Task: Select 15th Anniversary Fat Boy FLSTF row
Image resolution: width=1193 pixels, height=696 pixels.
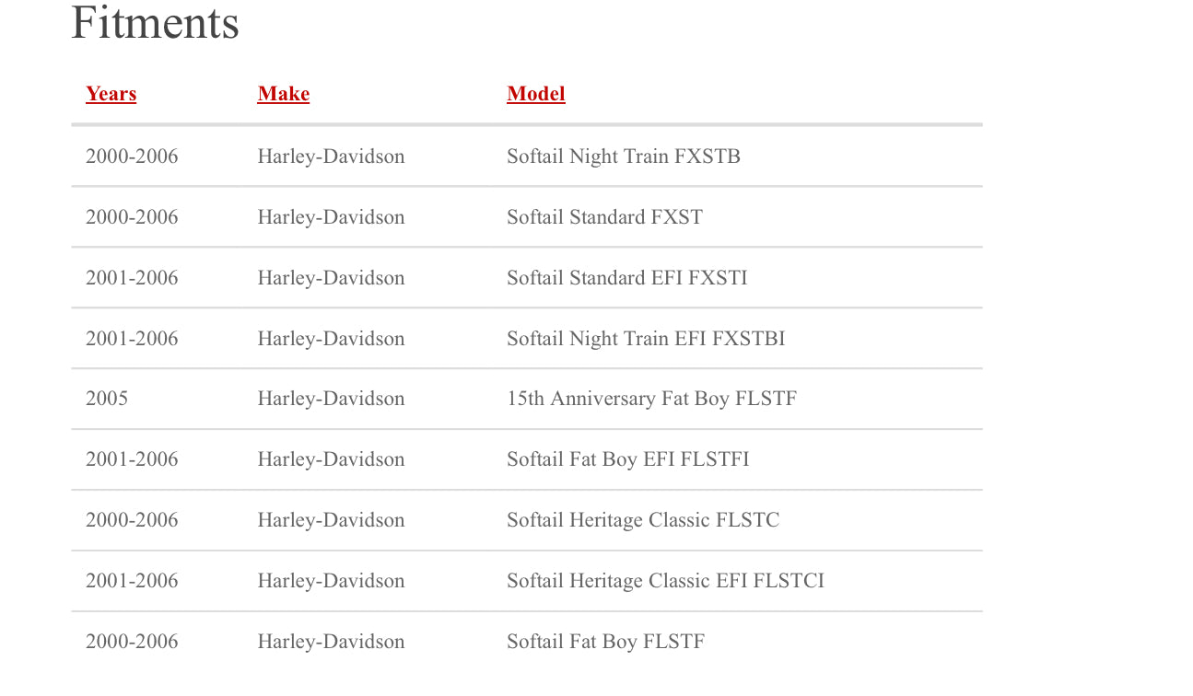Action: pos(650,399)
